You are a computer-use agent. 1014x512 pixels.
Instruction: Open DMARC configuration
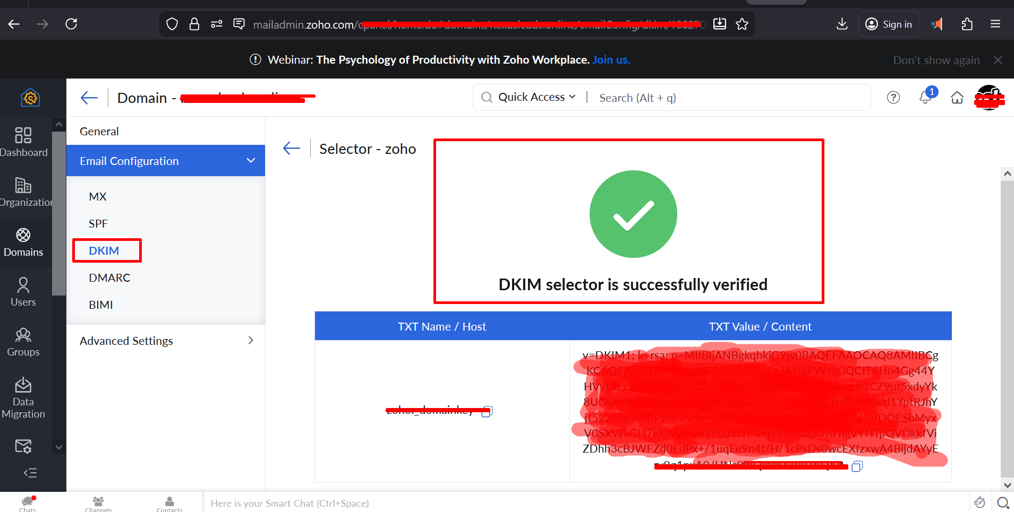109,277
